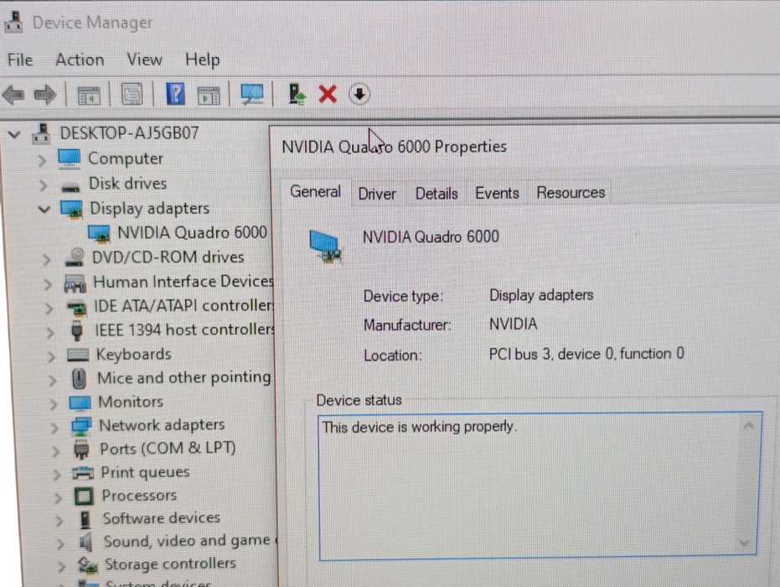Switch to the Events tab
Screen dimensions: 780x587
tap(497, 193)
